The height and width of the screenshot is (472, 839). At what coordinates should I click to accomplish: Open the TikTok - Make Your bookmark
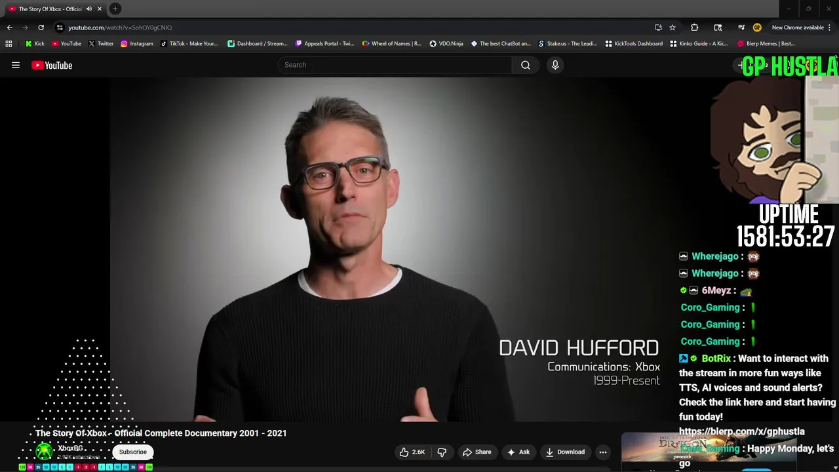coord(189,44)
